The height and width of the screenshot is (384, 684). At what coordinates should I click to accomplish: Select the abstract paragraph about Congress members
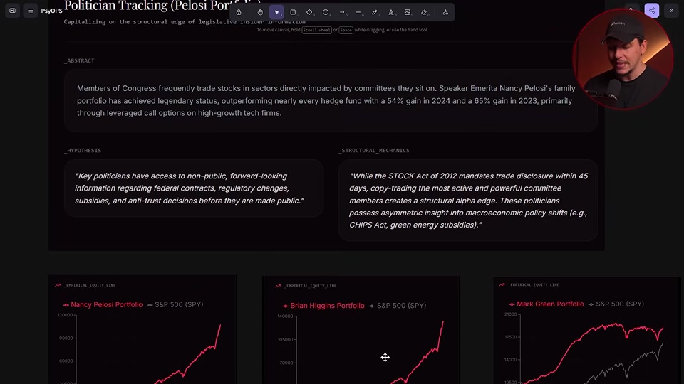[326, 100]
